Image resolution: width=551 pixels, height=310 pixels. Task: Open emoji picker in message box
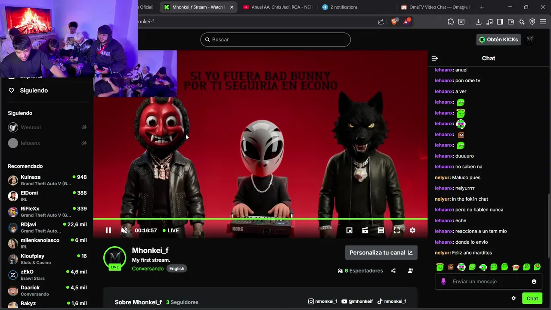(x=534, y=282)
